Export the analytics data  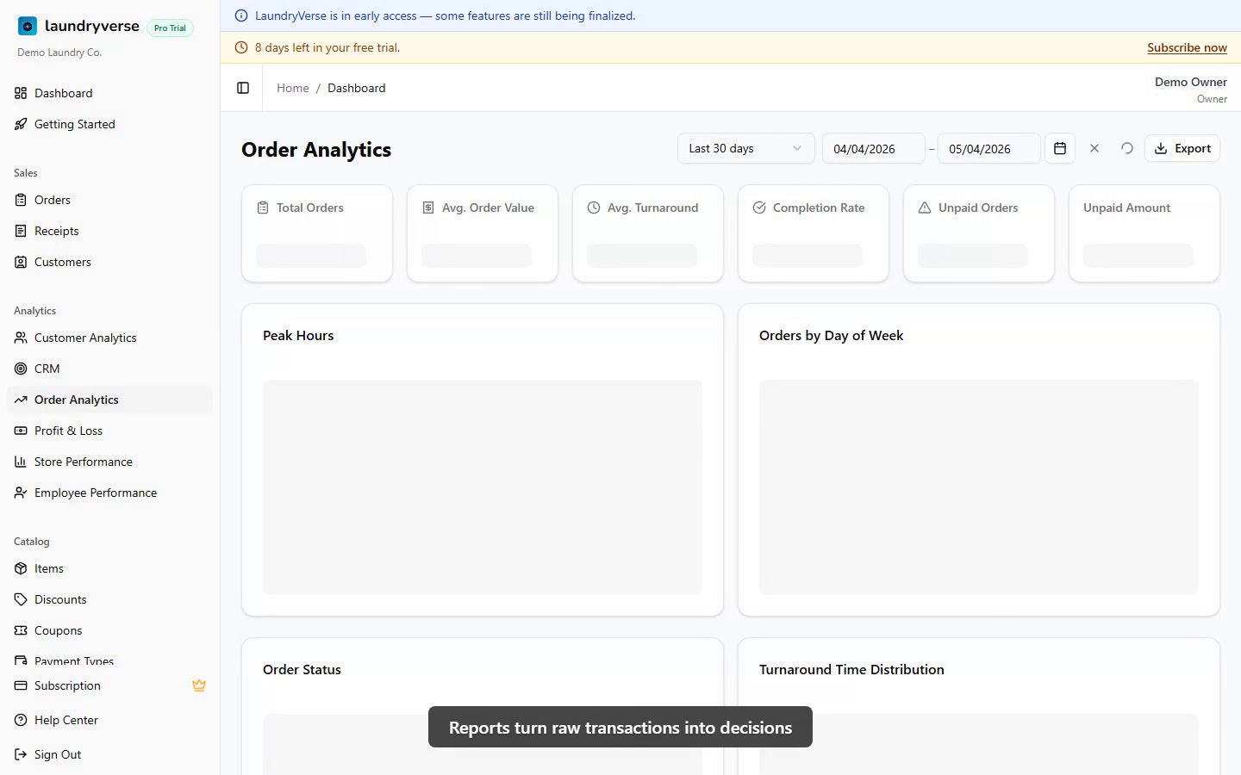1182,148
